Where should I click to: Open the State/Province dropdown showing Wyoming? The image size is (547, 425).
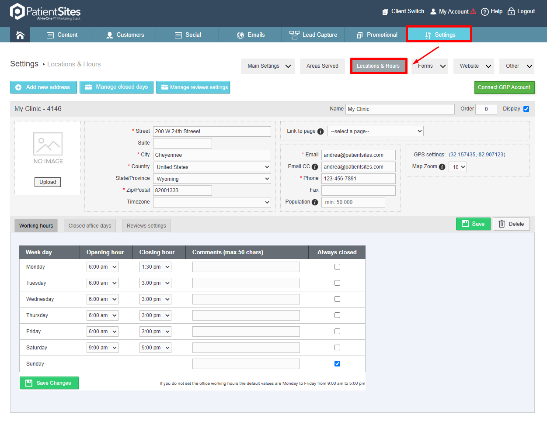[212, 179]
